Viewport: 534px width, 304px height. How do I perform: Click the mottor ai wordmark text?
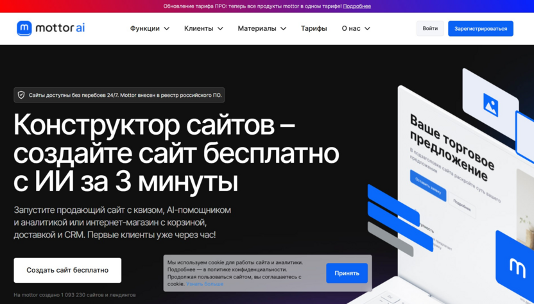point(60,28)
